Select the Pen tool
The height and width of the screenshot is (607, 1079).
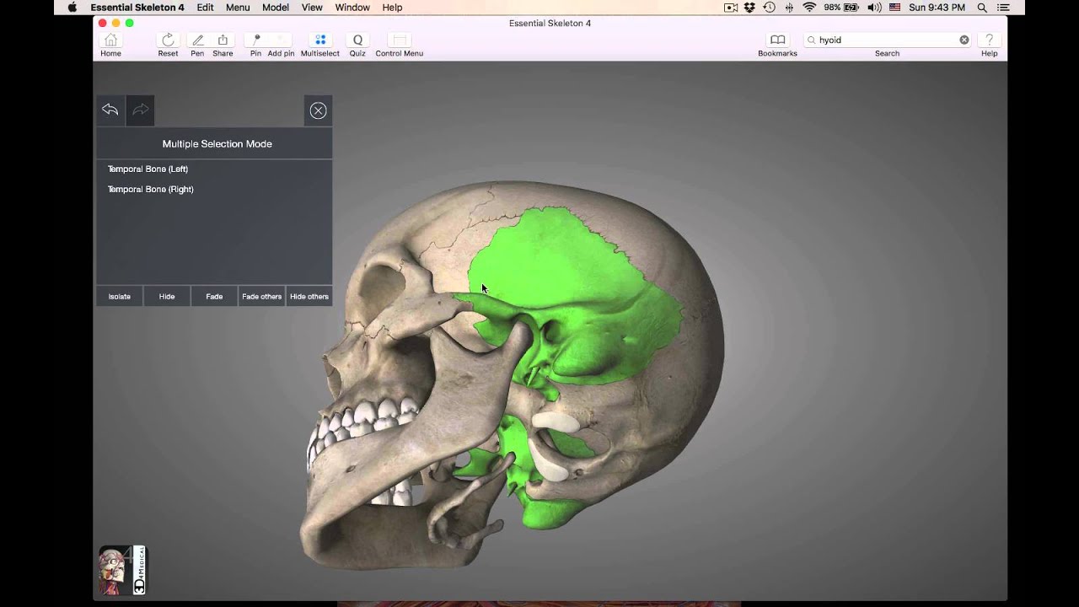point(197,45)
